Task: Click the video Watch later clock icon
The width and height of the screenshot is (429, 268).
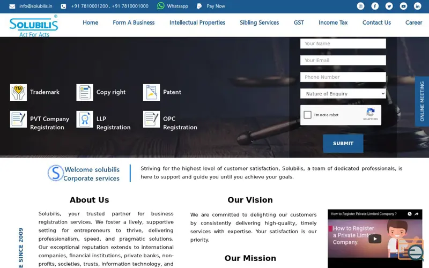Action: coord(410,214)
